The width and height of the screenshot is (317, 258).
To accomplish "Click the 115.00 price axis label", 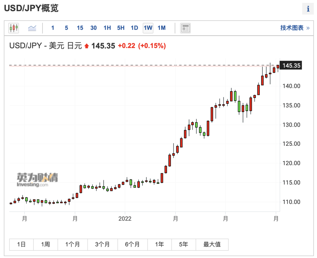I will (x=291, y=182).
